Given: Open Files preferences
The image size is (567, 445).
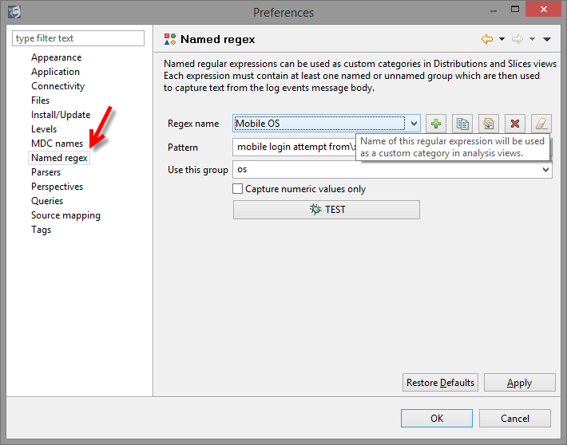Looking at the screenshot, I should 40,100.
